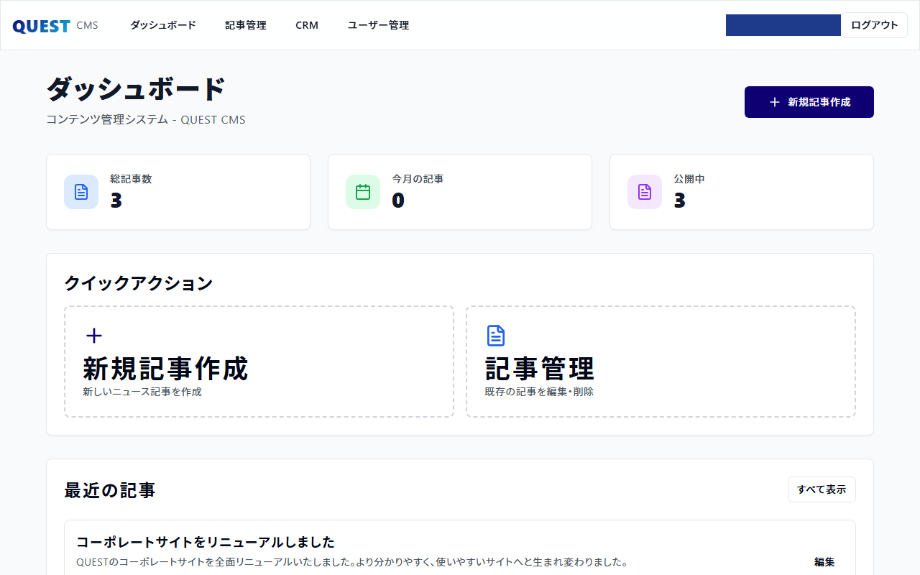Open ユーザー管理 from the navigation bar

tap(377, 25)
